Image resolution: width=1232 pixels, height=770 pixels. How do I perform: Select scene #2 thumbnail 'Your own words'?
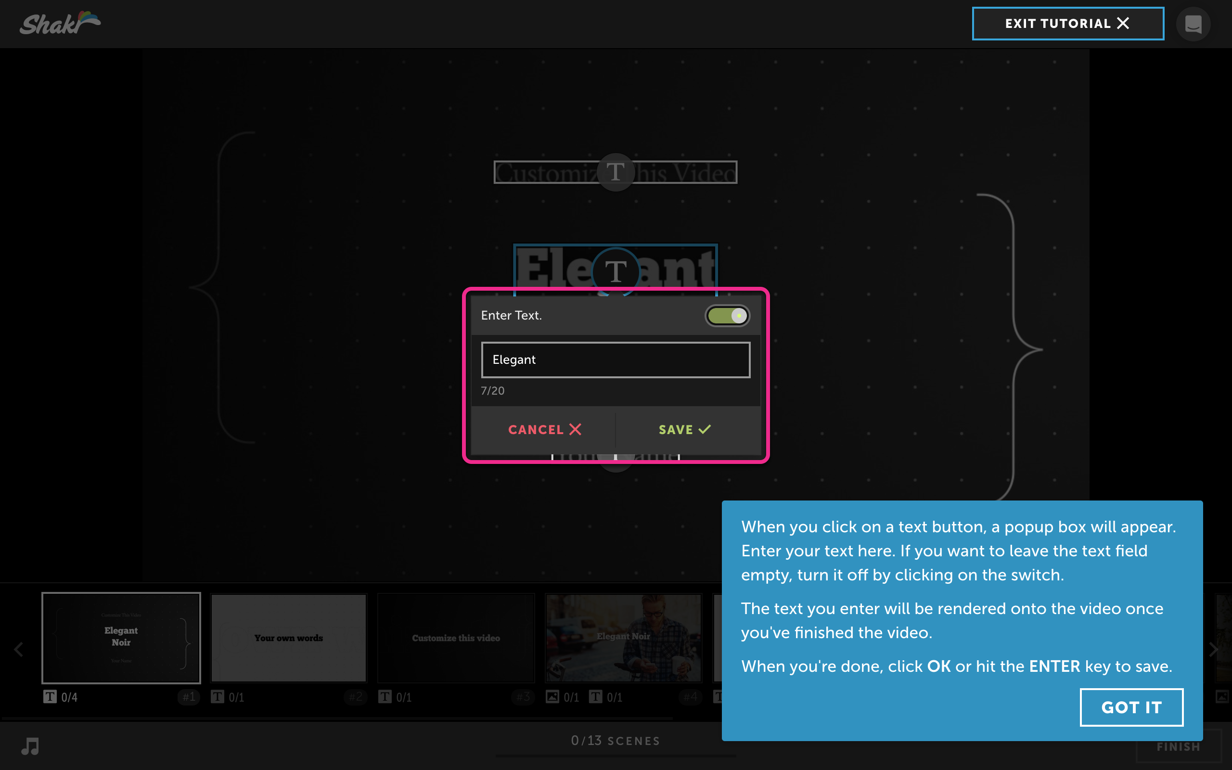pos(289,638)
